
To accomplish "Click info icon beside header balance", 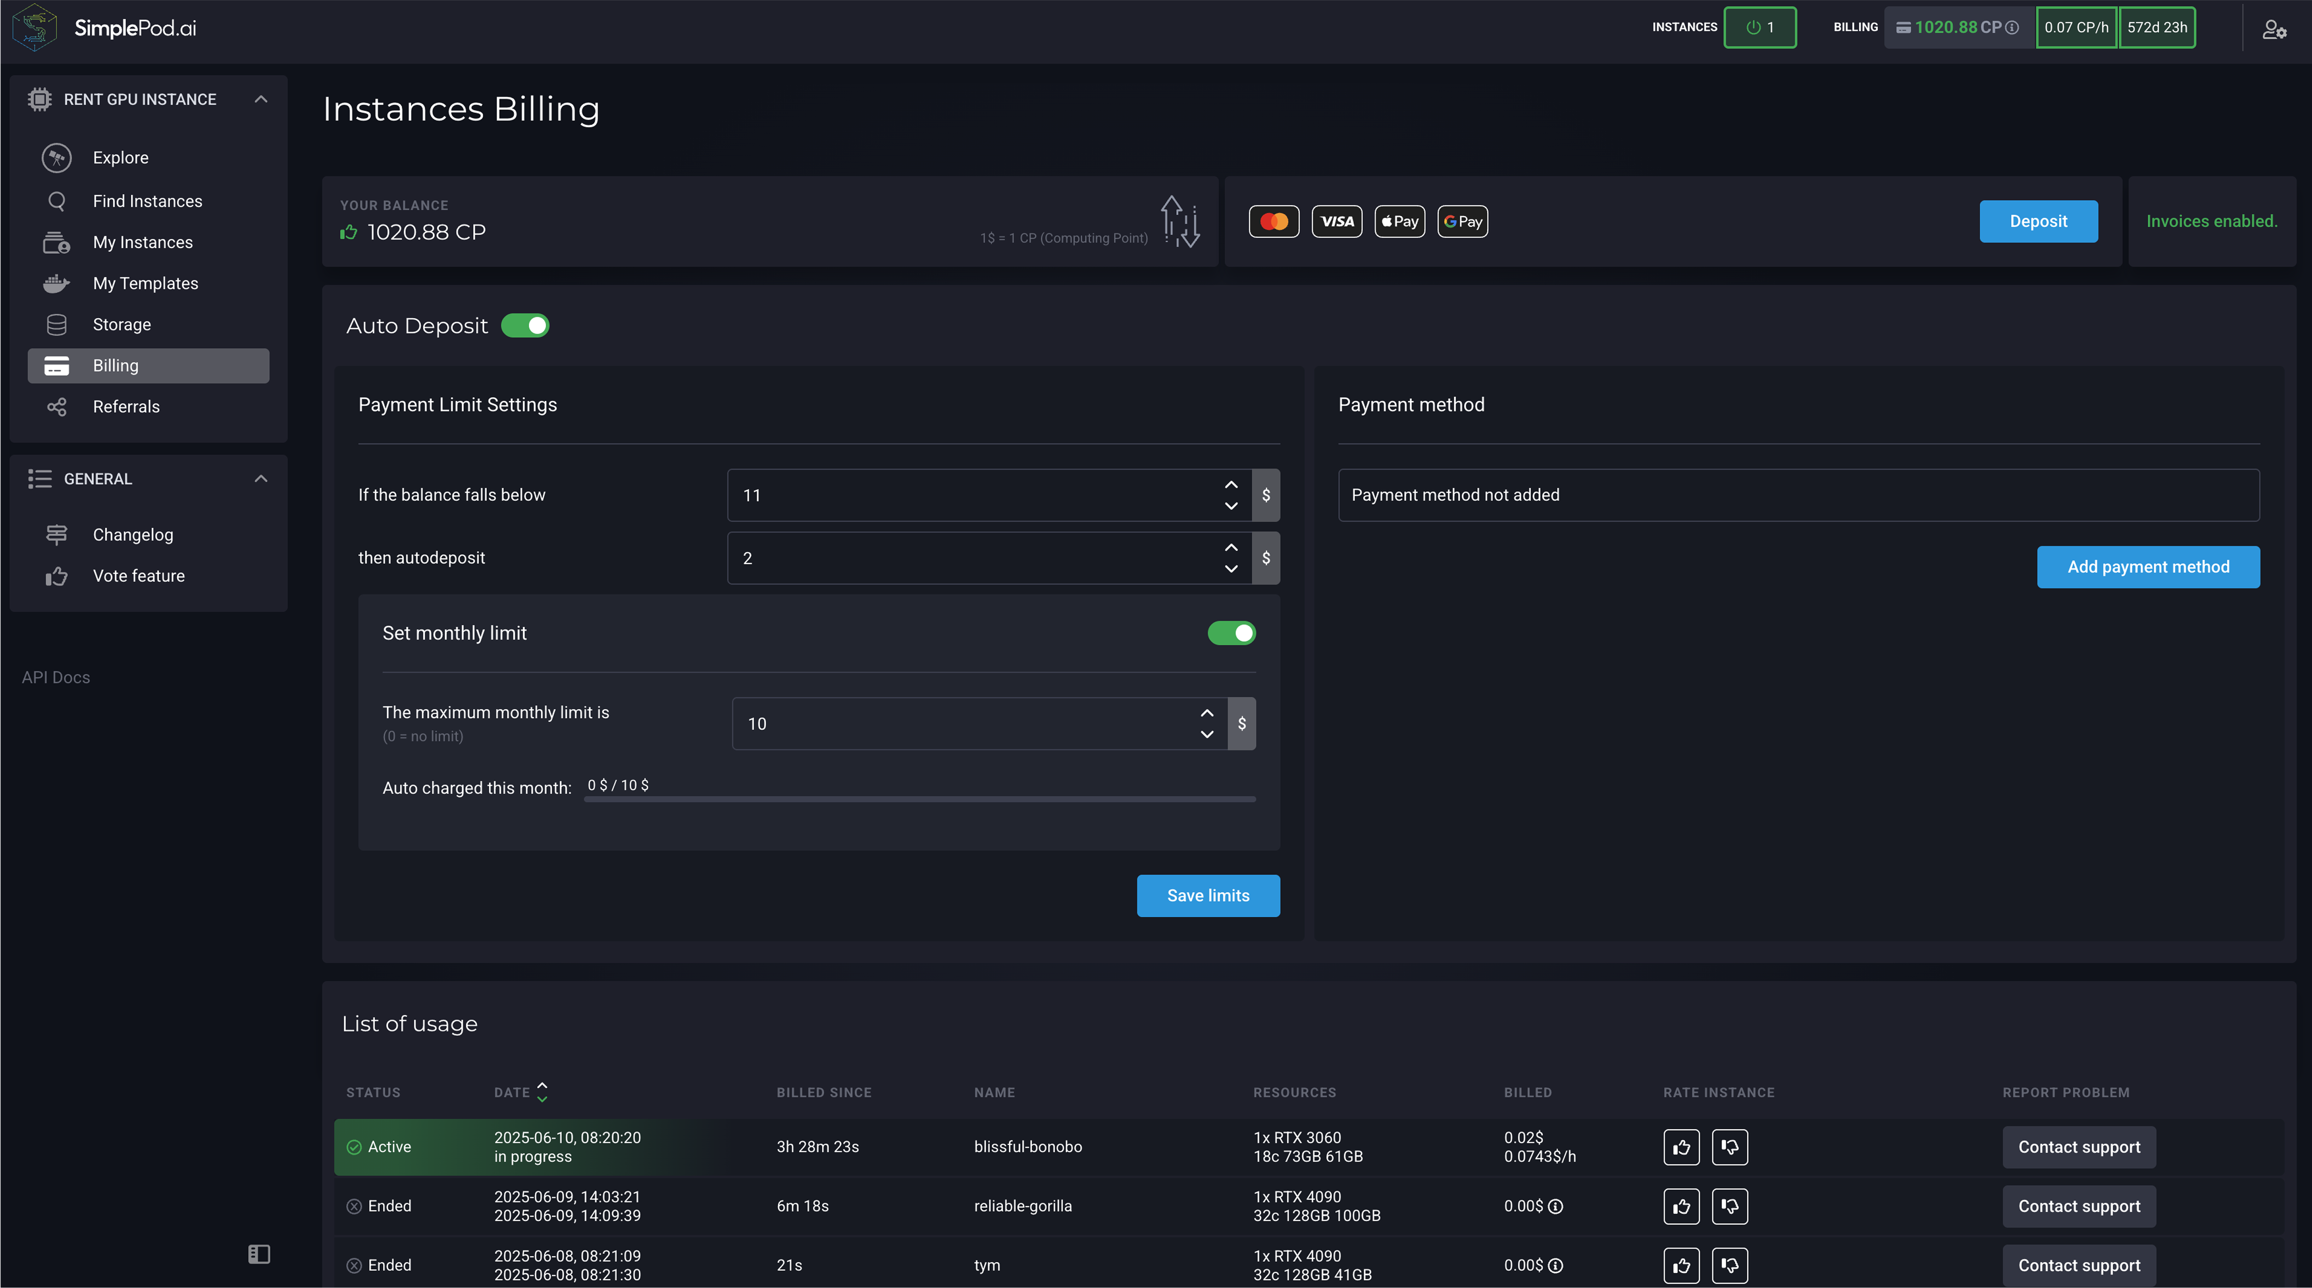I will click(x=2013, y=28).
